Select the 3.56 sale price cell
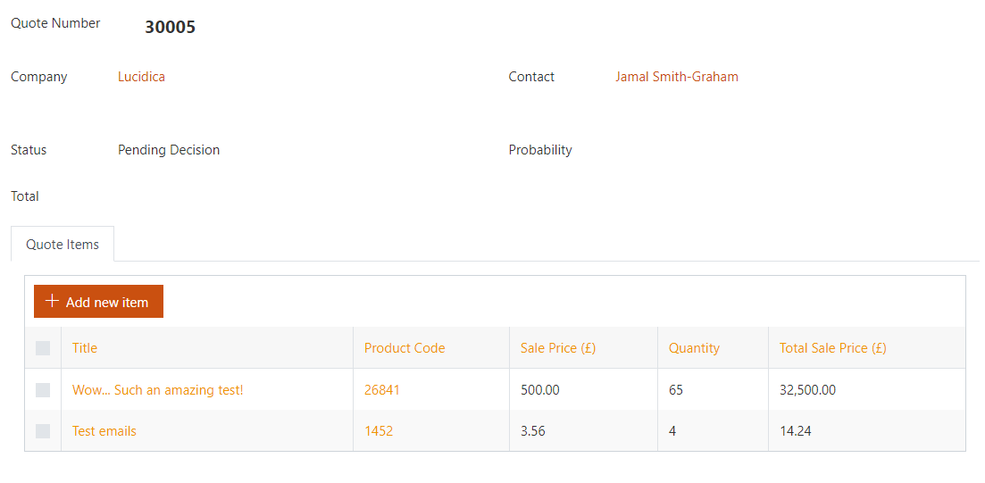This screenshot has width=985, height=483. tap(583, 430)
